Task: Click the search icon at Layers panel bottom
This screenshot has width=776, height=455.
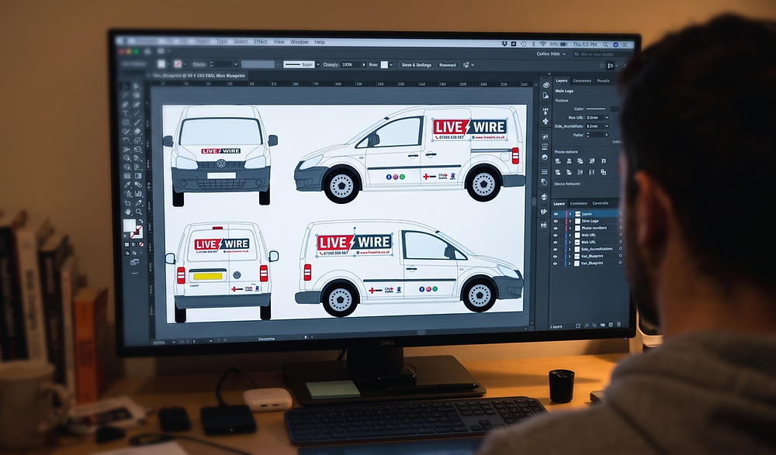Action: (x=587, y=325)
